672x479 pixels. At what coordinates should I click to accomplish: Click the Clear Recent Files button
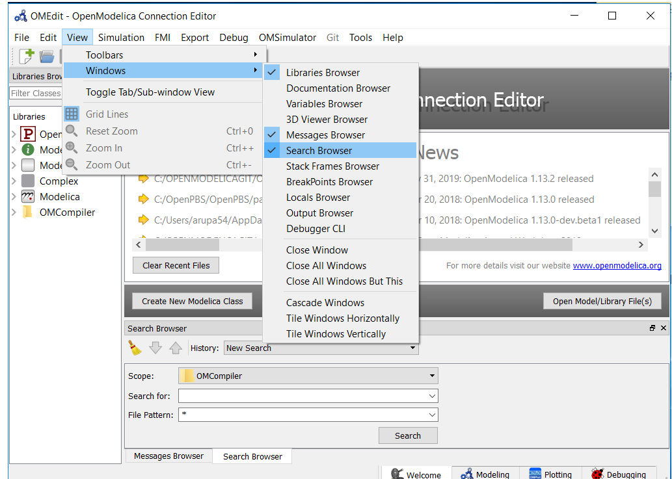[176, 265]
